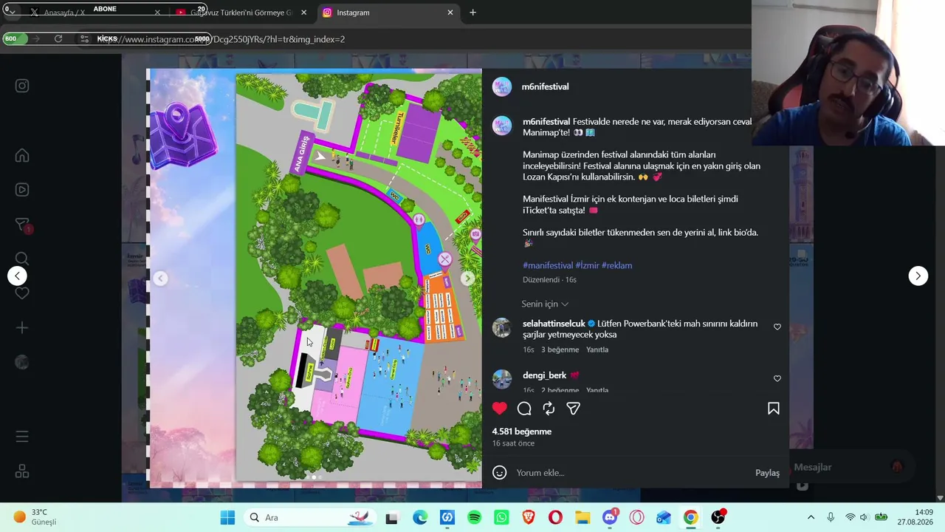Open the Reels icon in sidebar
This screenshot has height=532, width=945.
(22, 190)
